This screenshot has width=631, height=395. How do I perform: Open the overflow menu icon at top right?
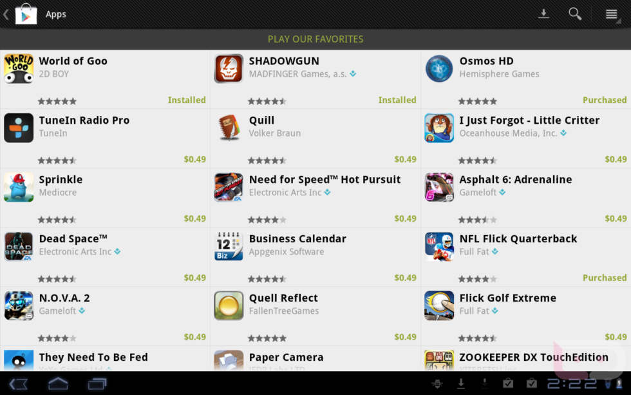(x=612, y=14)
